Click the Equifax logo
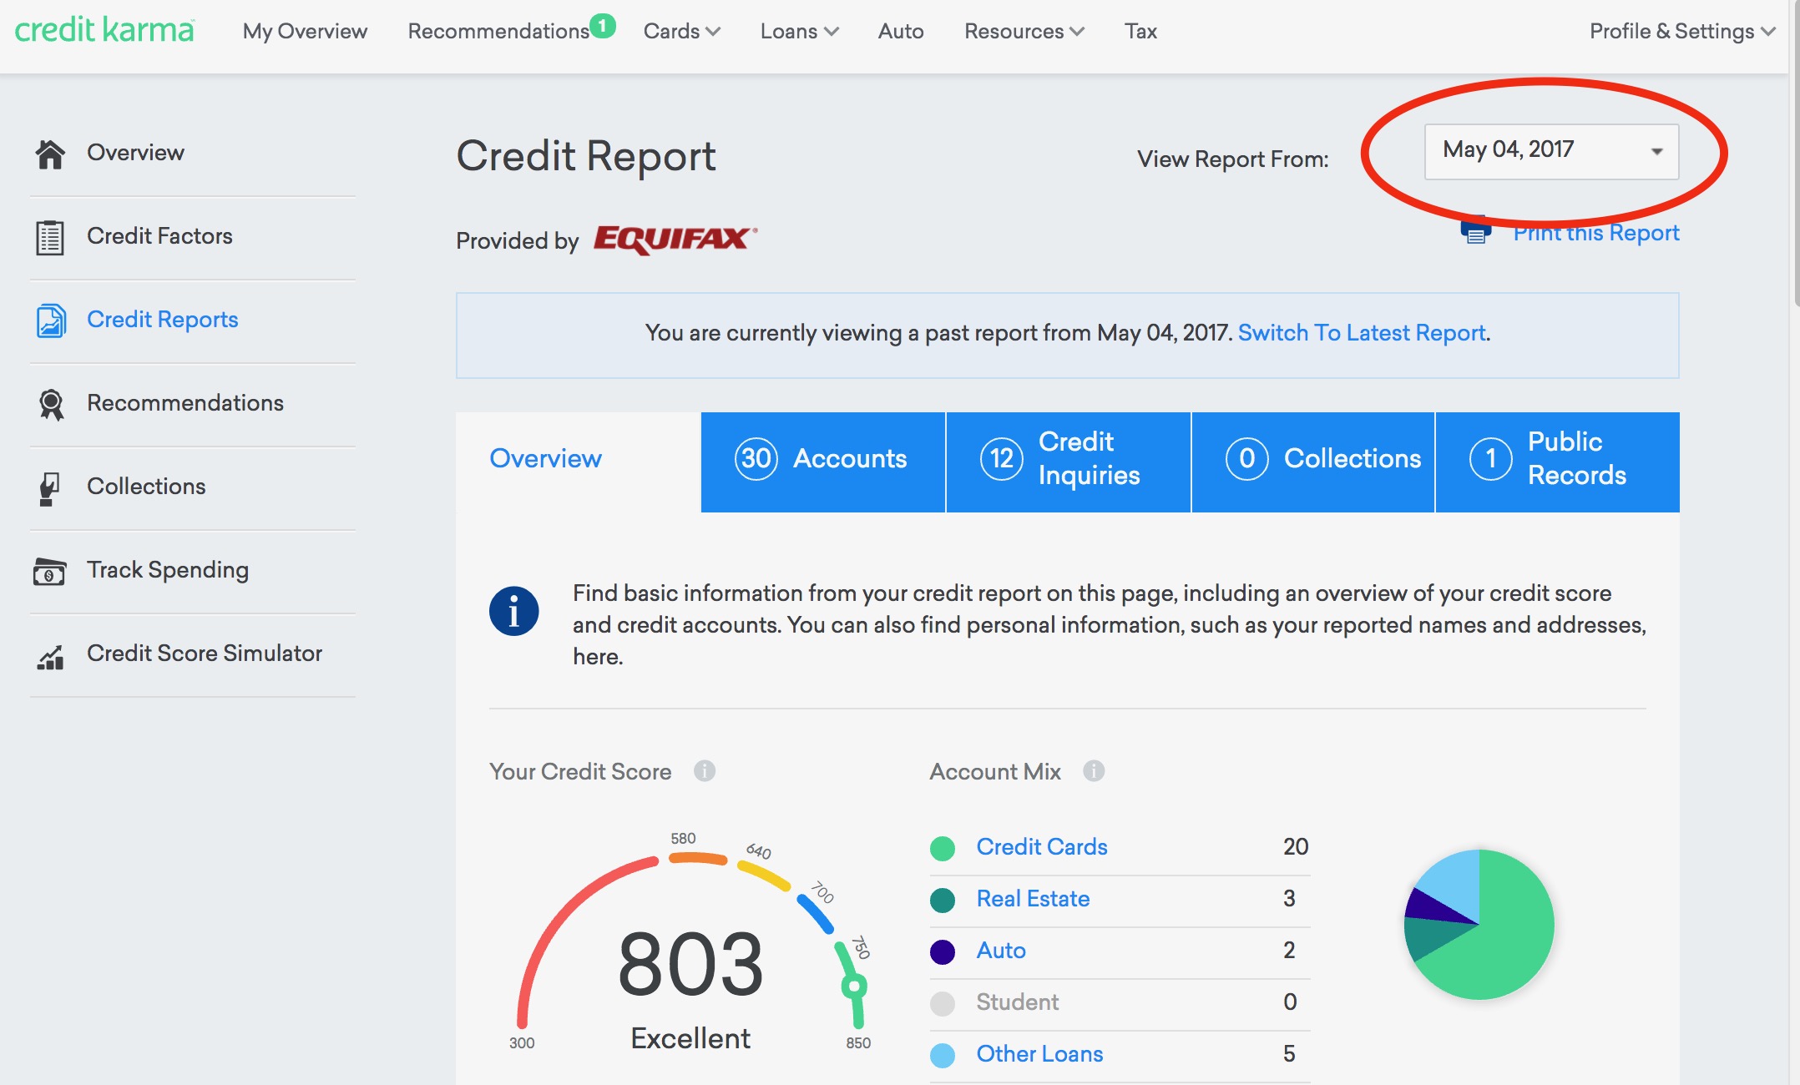The height and width of the screenshot is (1085, 1800). [x=675, y=240]
